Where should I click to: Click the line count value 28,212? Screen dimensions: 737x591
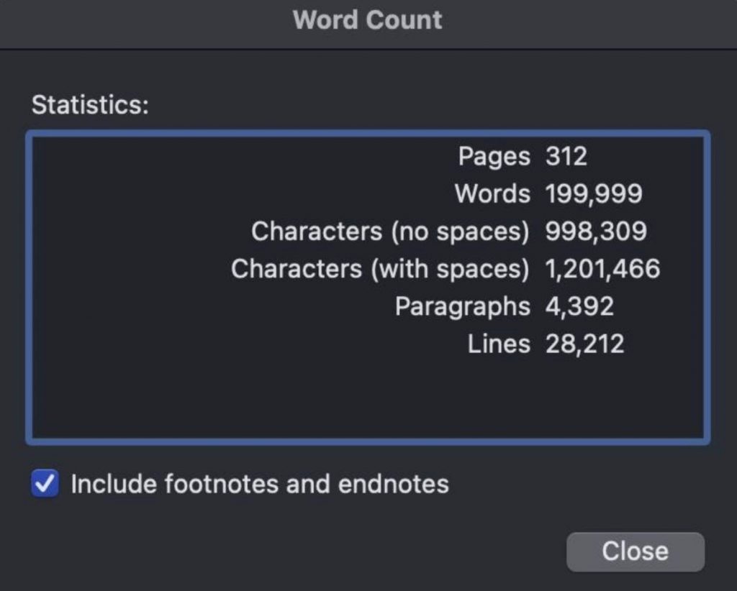pyautogui.click(x=584, y=344)
